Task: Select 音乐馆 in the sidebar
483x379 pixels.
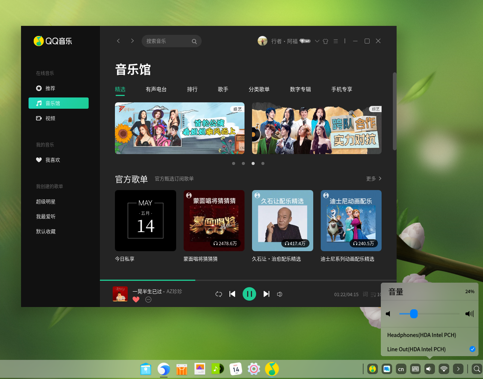Action: [x=59, y=103]
